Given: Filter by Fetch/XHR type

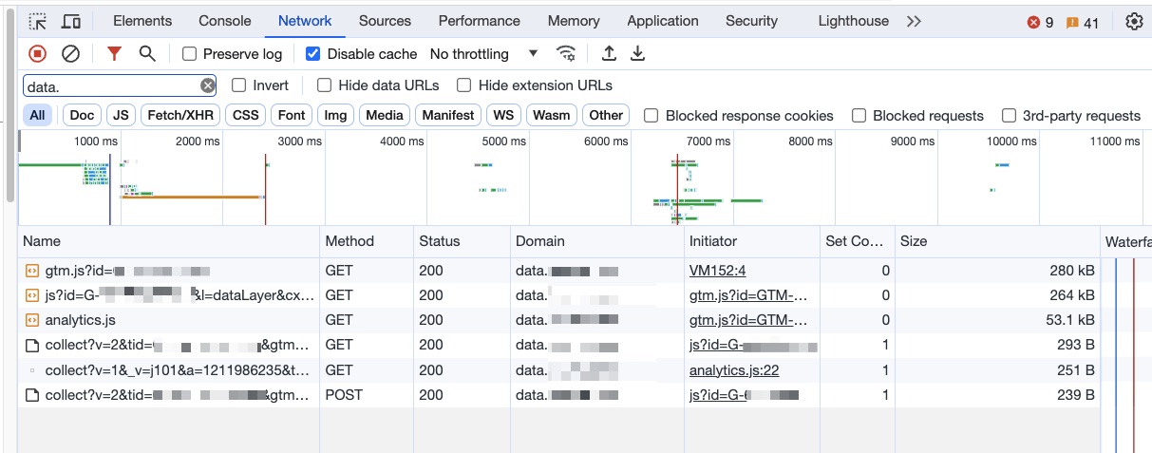Looking at the screenshot, I should (x=180, y=116).
